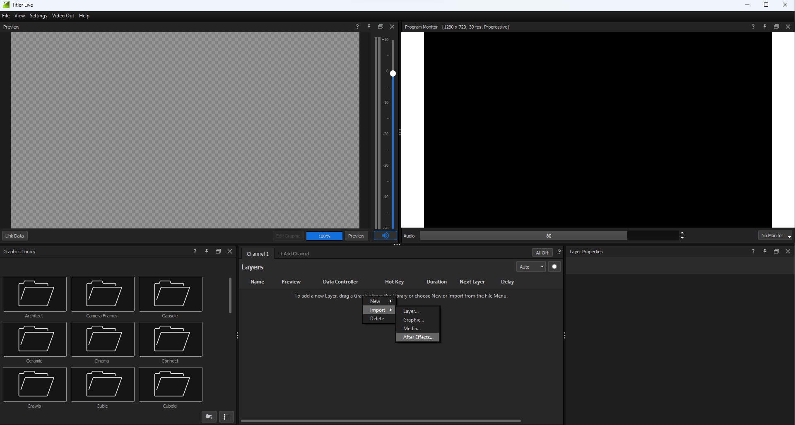The image size is (795, 425).
Task: Undock the Graphics Library panel
Action: [218, 251]
